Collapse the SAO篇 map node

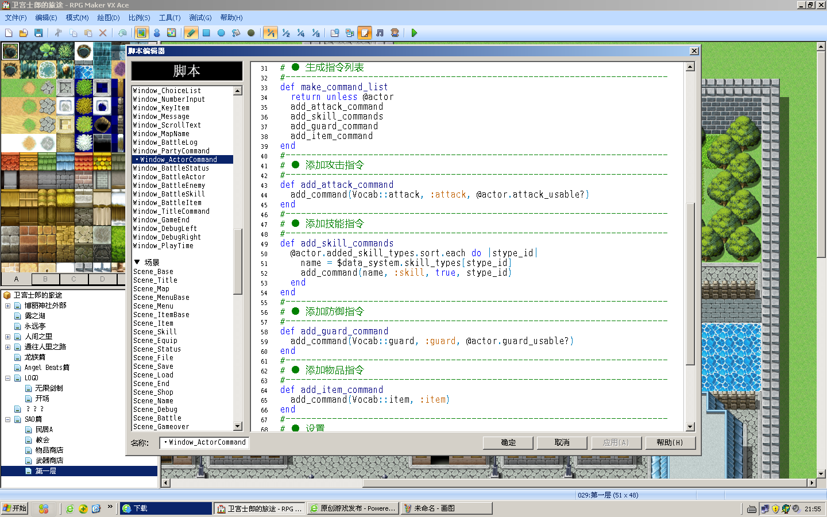click(7, 419)
